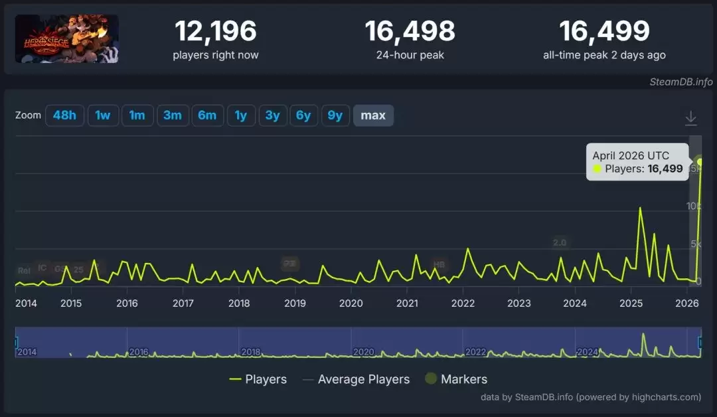Click the "HB" marker on the chart

(439, 264)
